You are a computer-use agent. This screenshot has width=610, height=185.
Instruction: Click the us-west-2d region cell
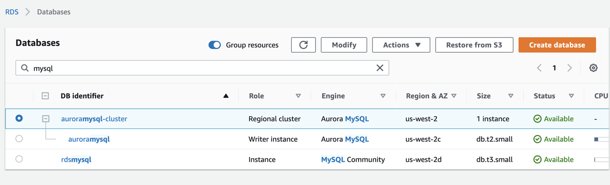point(423,159)
